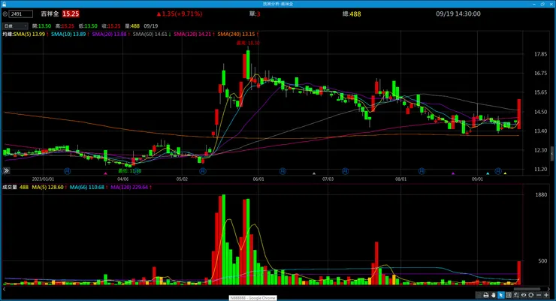Click the 06/01 date axis label
Viewport: 556px width, 301px height.
tap(258, 179)
